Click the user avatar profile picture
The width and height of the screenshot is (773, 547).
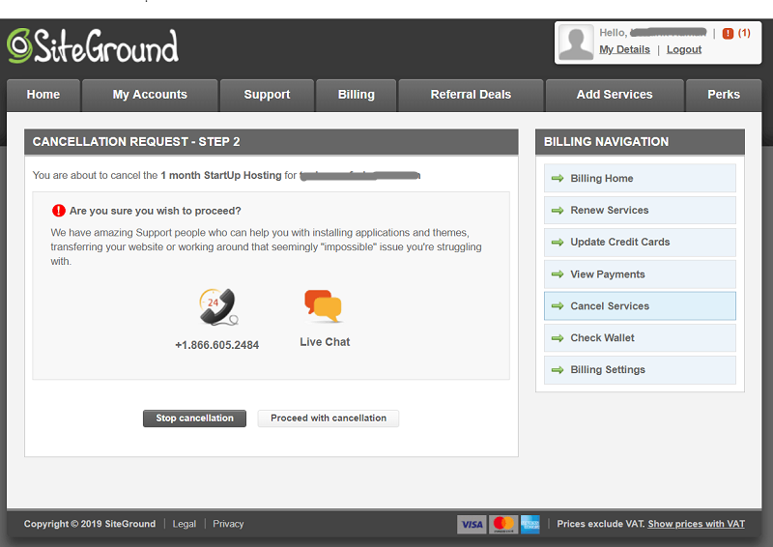tap(576, 43)
